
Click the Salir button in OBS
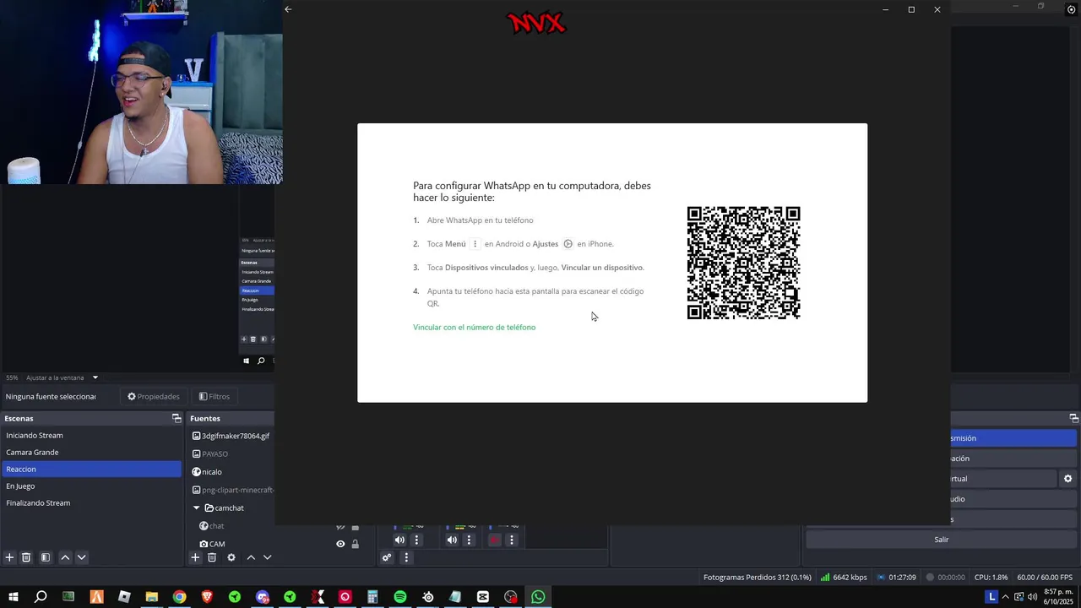tap(942, 540)
